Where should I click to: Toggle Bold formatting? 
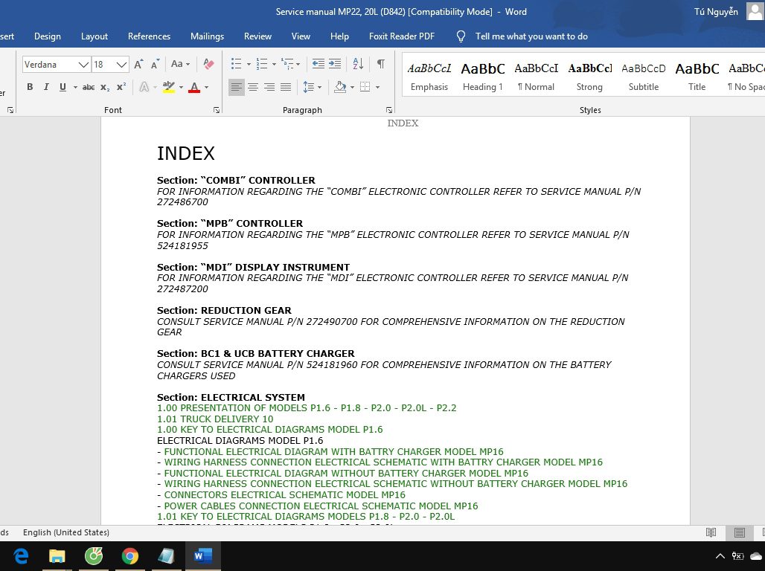click(30, 87)
